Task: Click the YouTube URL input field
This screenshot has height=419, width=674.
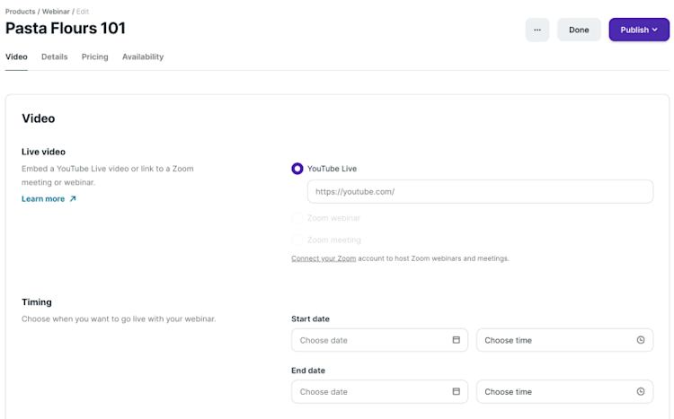Action: (480, 191)
